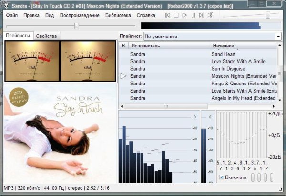Select the Love Starts With A Smile track
Viewport: 286px width, 196px height.
pos(198,61)
